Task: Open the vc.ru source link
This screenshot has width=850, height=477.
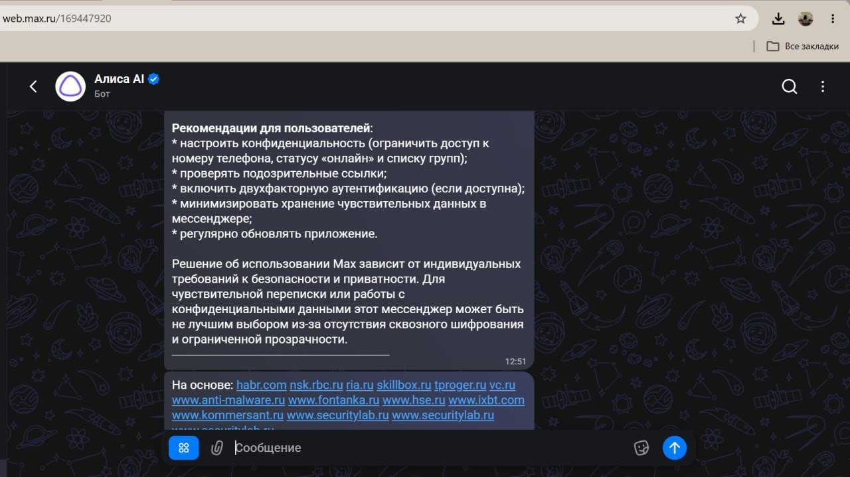Action: tap(502, 385)
